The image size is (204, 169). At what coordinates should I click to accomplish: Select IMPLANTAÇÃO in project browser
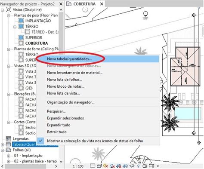tap(38, 21)
